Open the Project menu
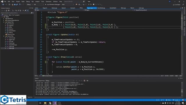The height and width of the screenshot is (105, 186). 18,1
